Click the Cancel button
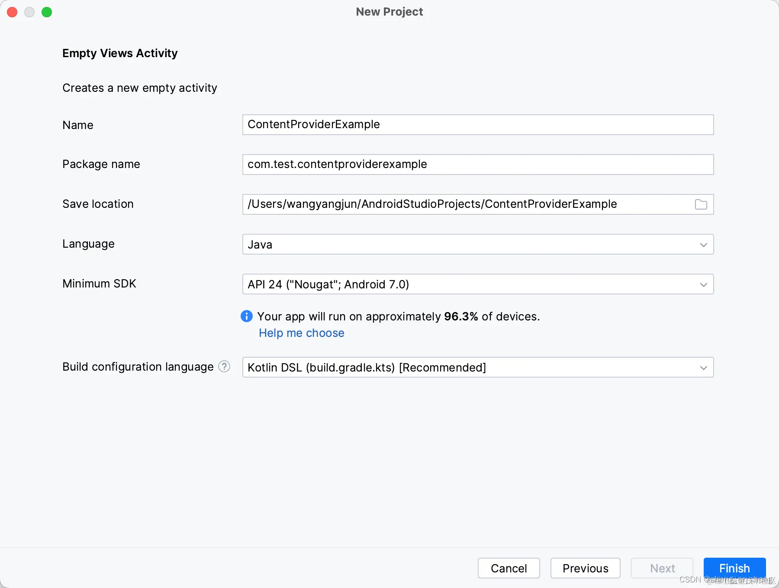Image resolution: width=779 pixels, height=588 pixels. 509,568
